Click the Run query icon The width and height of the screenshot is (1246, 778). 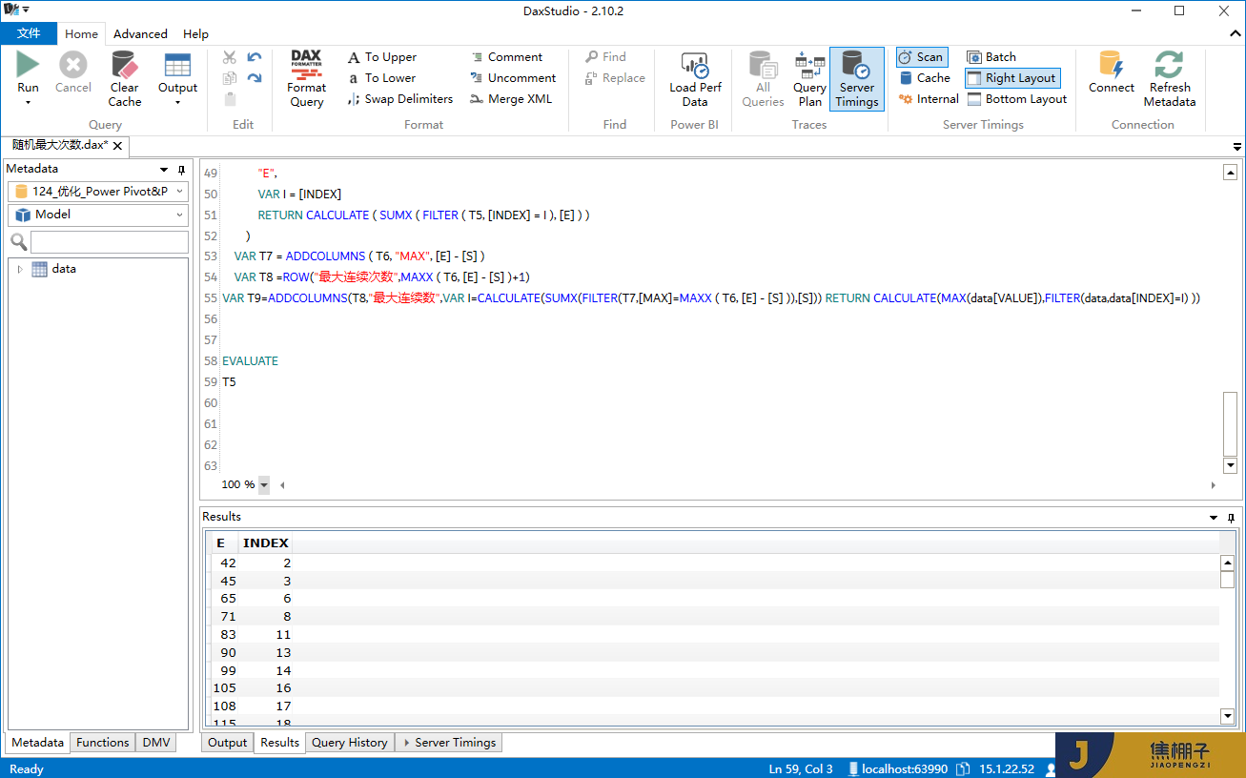[x=28, y=65]
